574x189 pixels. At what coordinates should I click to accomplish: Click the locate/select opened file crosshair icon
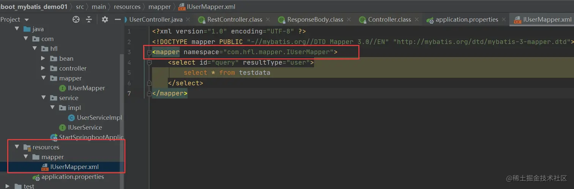click(x=76, y=19)
